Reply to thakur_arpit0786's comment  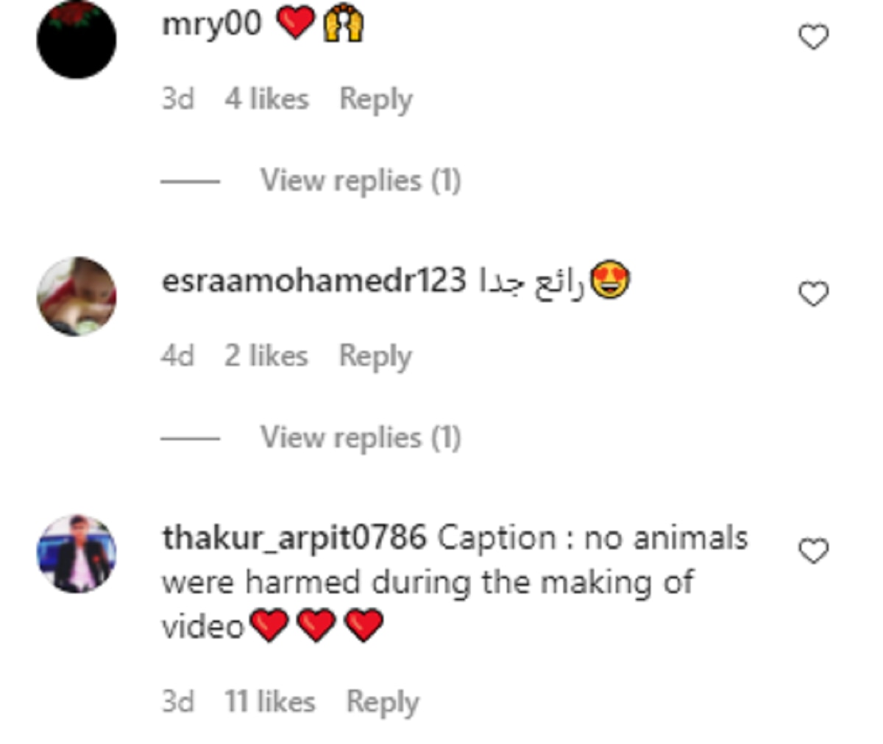coord(383,701)
